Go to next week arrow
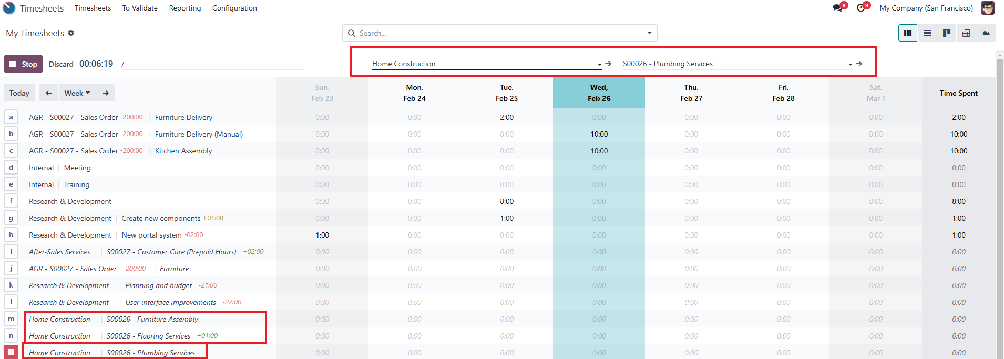The height and width of the screenshot is (359, 1004). 106,93
